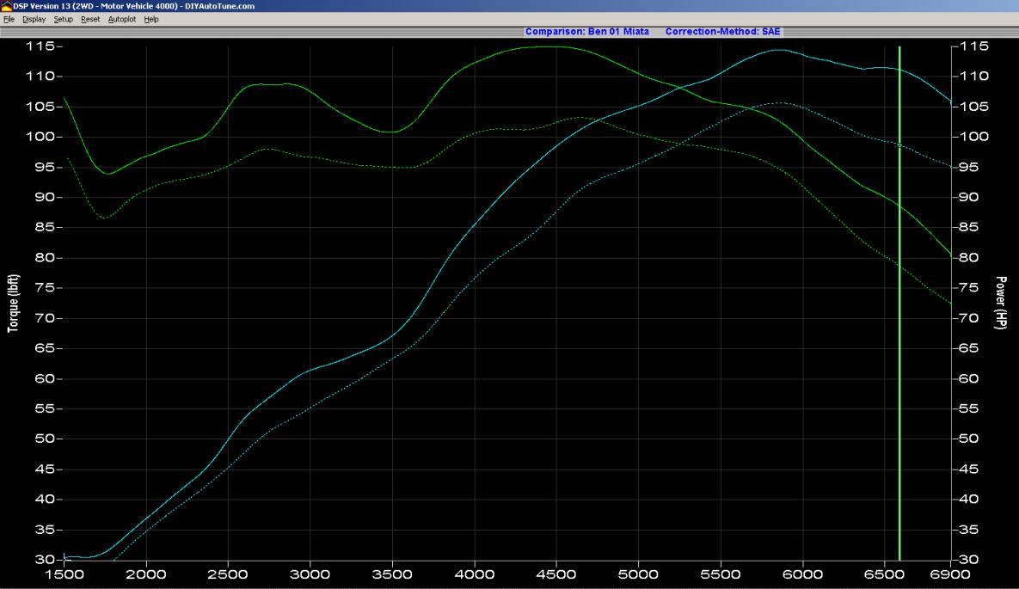This screenshot has width=1019, height=589.
Task: Click the 'Power (HP)' axis label
Action: (x=1001, y=303)
